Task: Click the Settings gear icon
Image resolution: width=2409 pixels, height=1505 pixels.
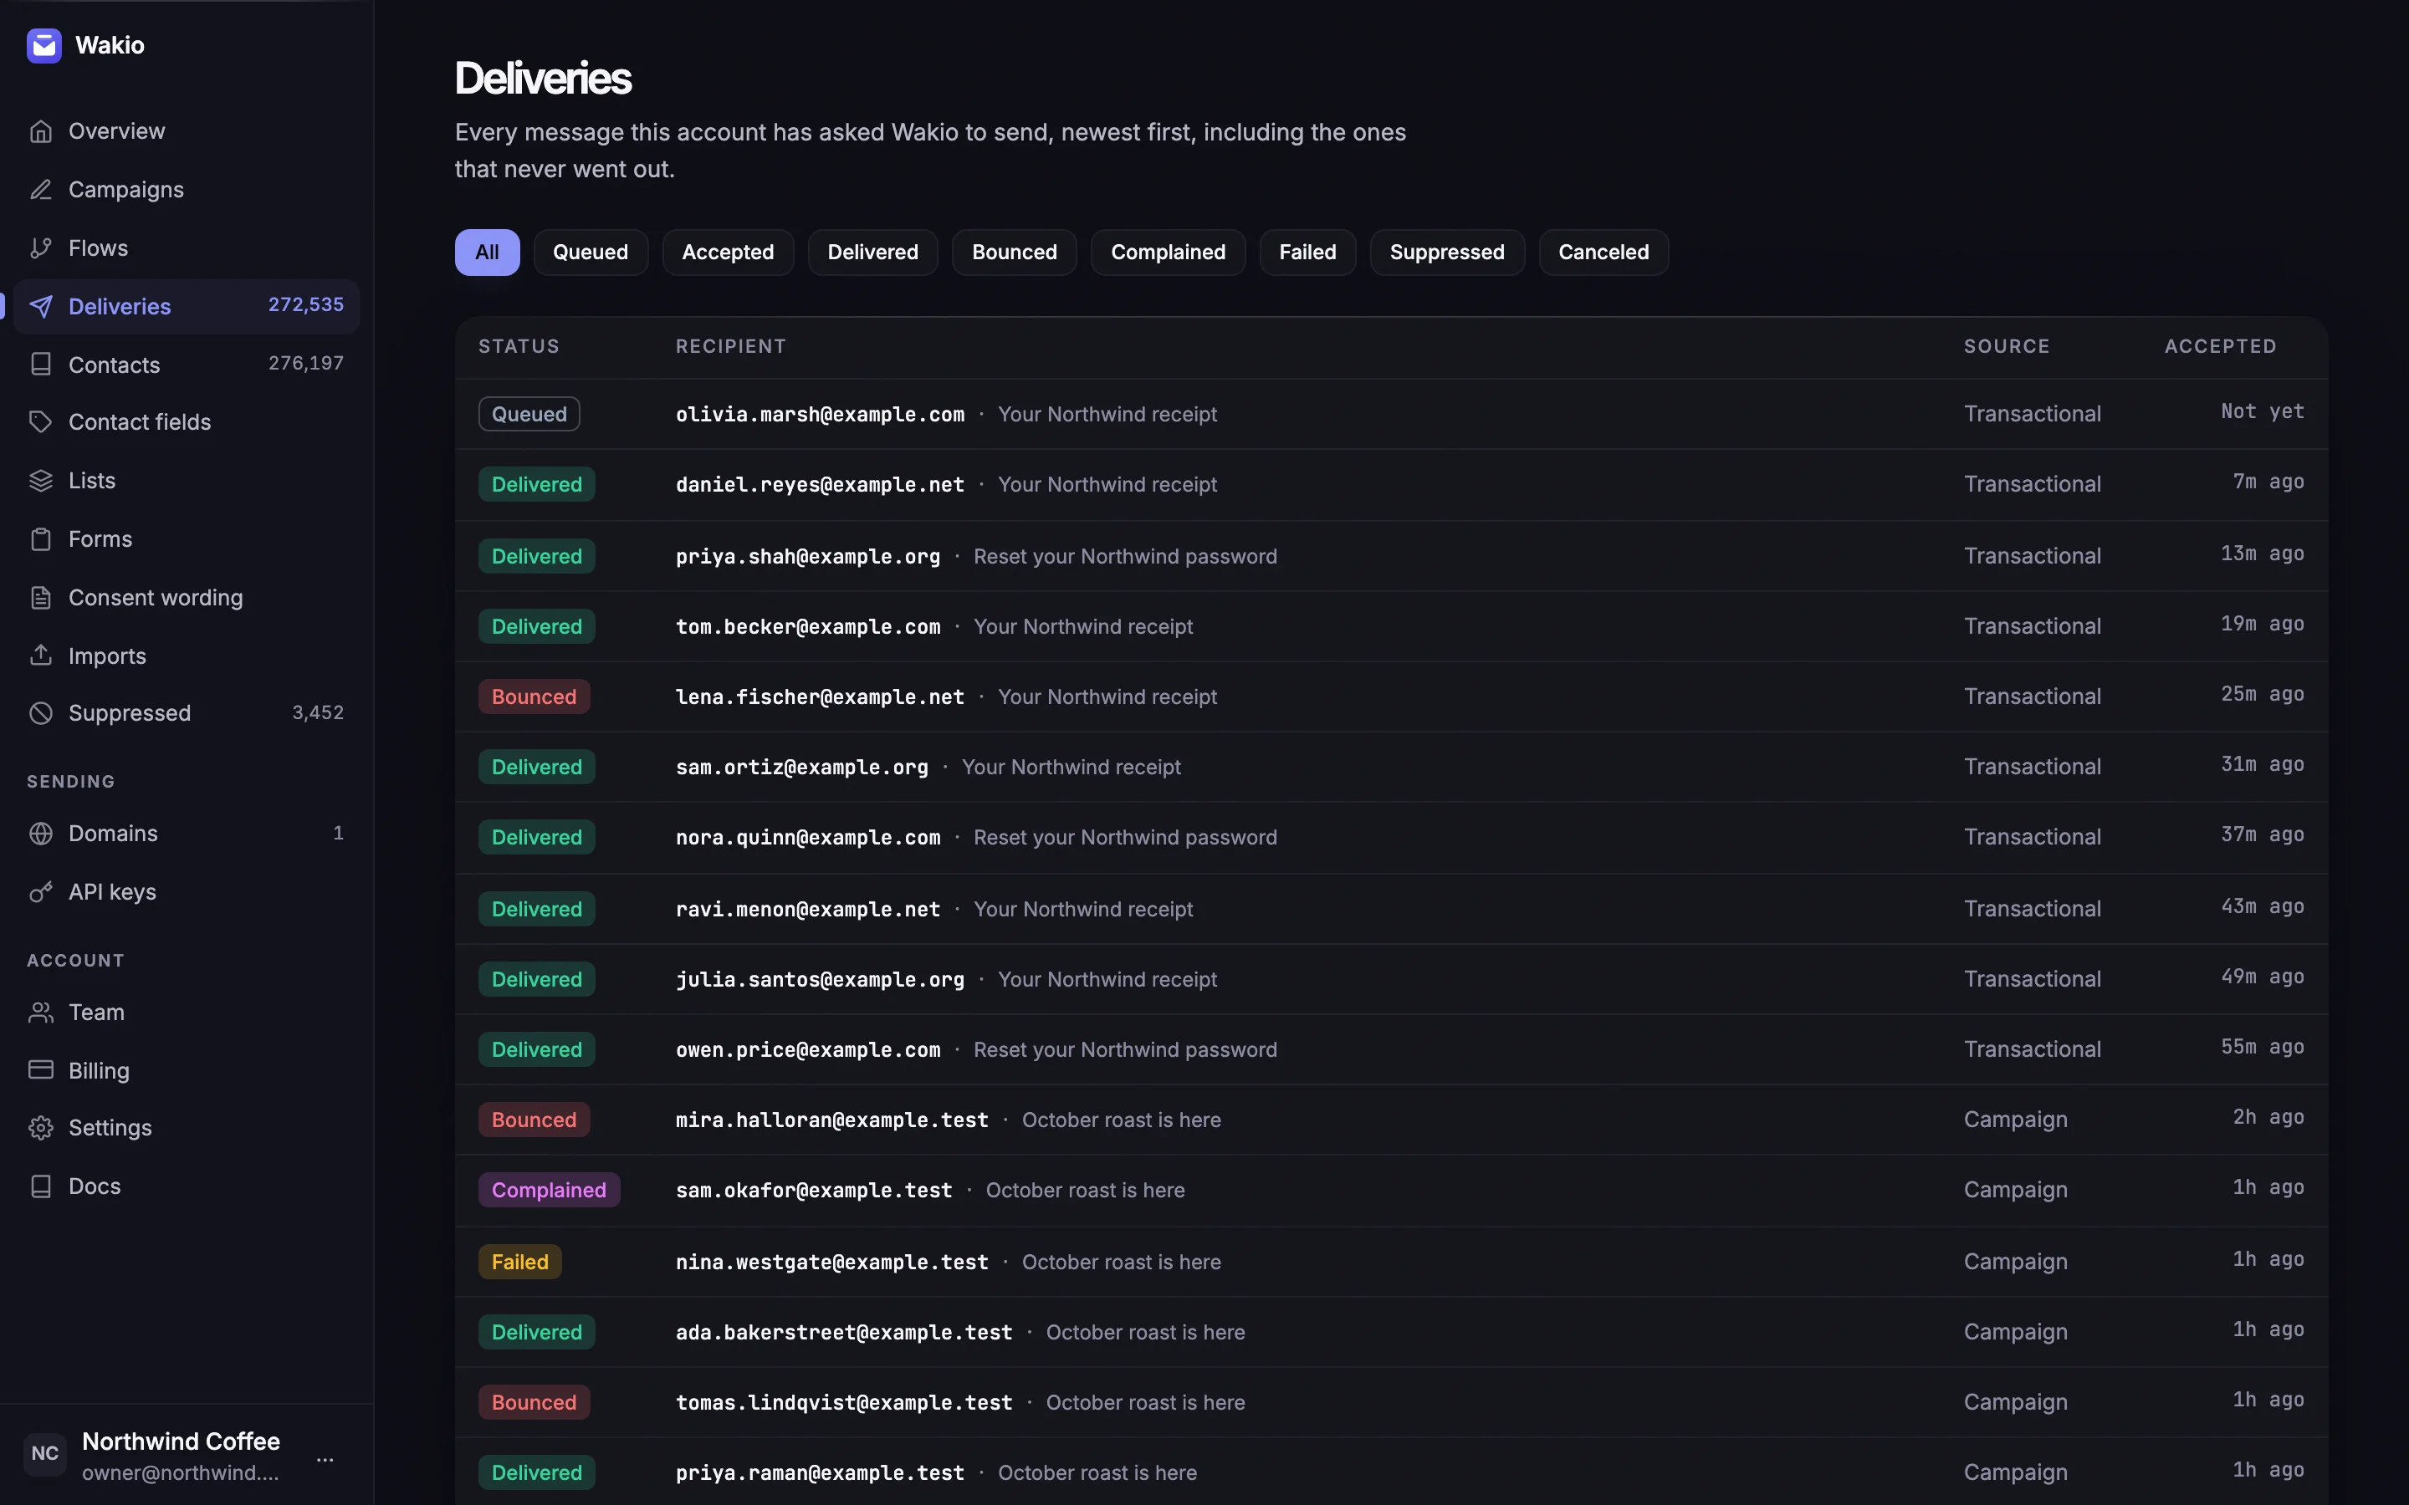Action: (x=41, y=1128)
